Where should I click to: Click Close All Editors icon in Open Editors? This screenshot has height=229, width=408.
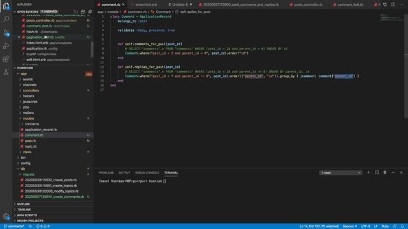point(90,11)
